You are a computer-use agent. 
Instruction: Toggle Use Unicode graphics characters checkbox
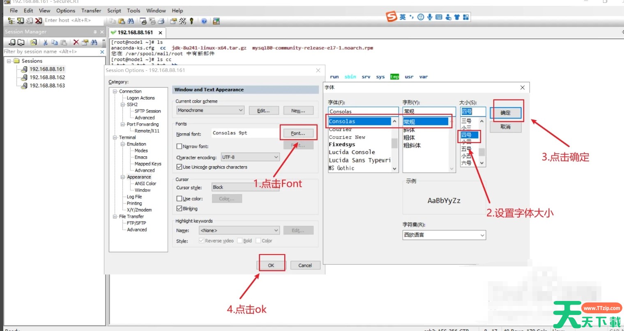coord(179,167)
